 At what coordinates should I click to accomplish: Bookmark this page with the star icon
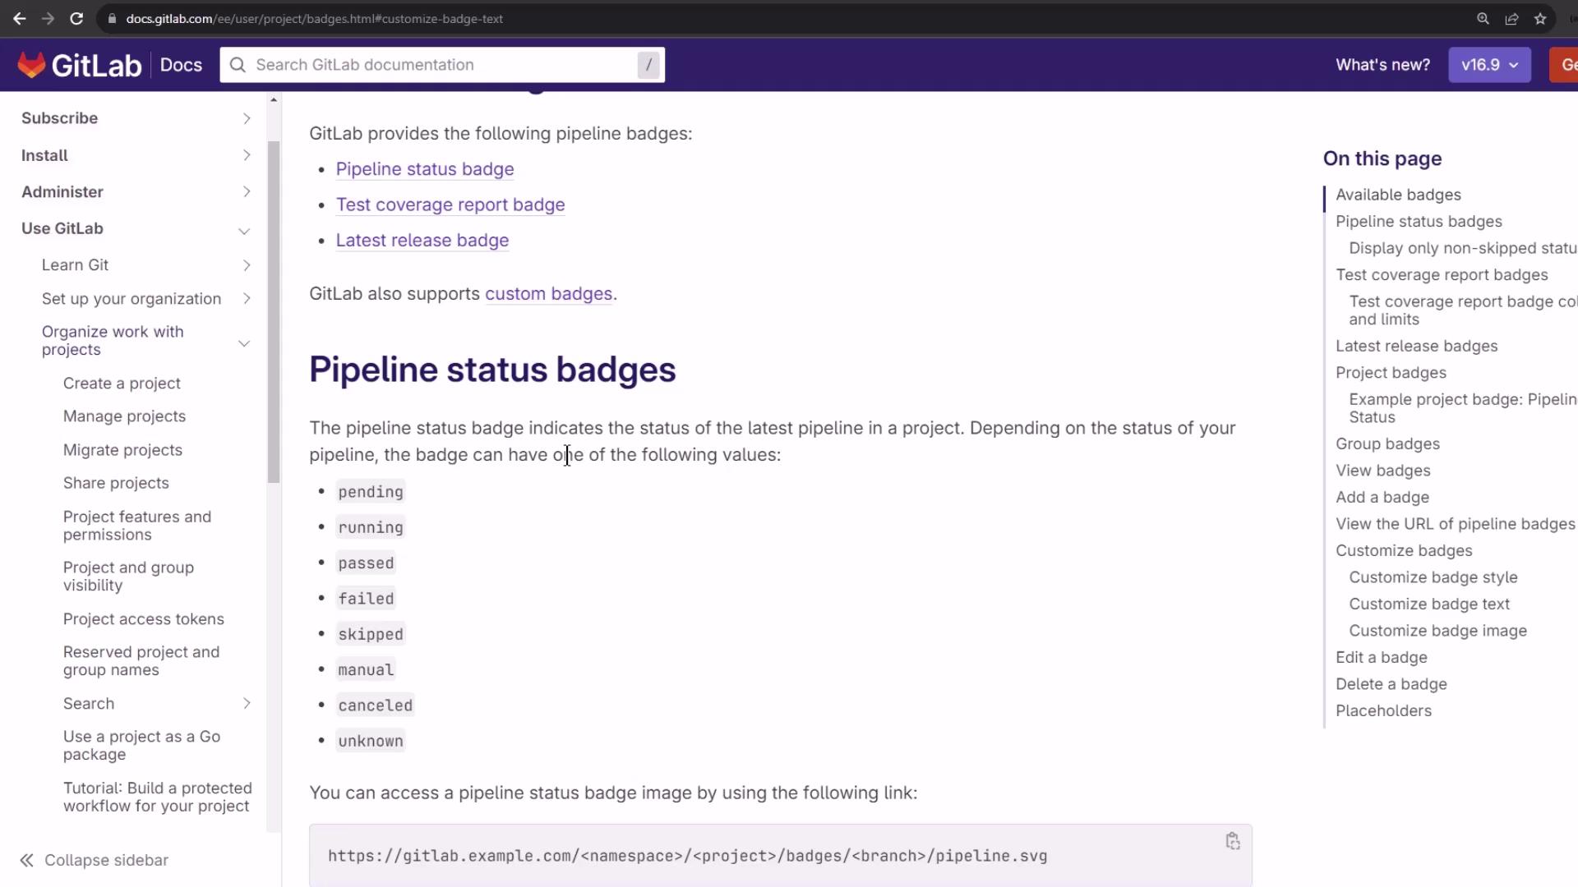click(x=1540, y=18)
